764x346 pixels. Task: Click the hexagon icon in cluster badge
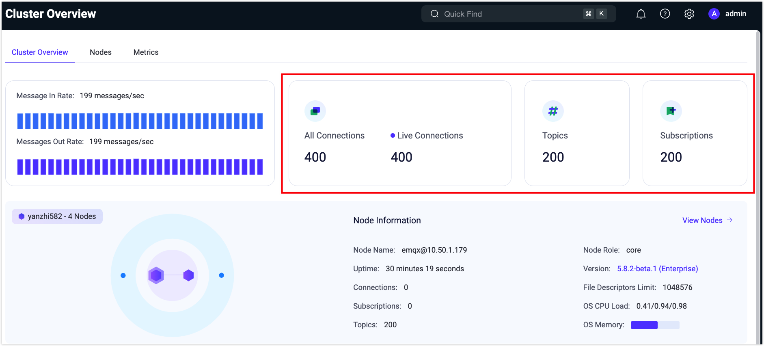click(22, 216)
